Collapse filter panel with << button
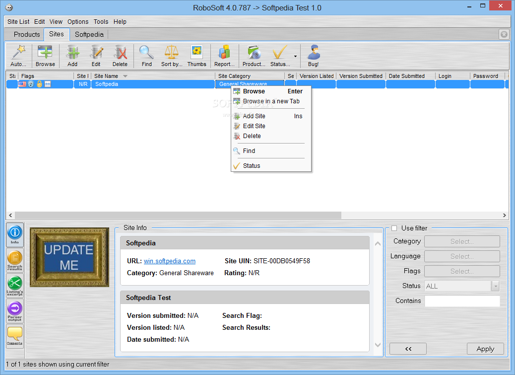 pyautogui.click(x=408, y=349)
